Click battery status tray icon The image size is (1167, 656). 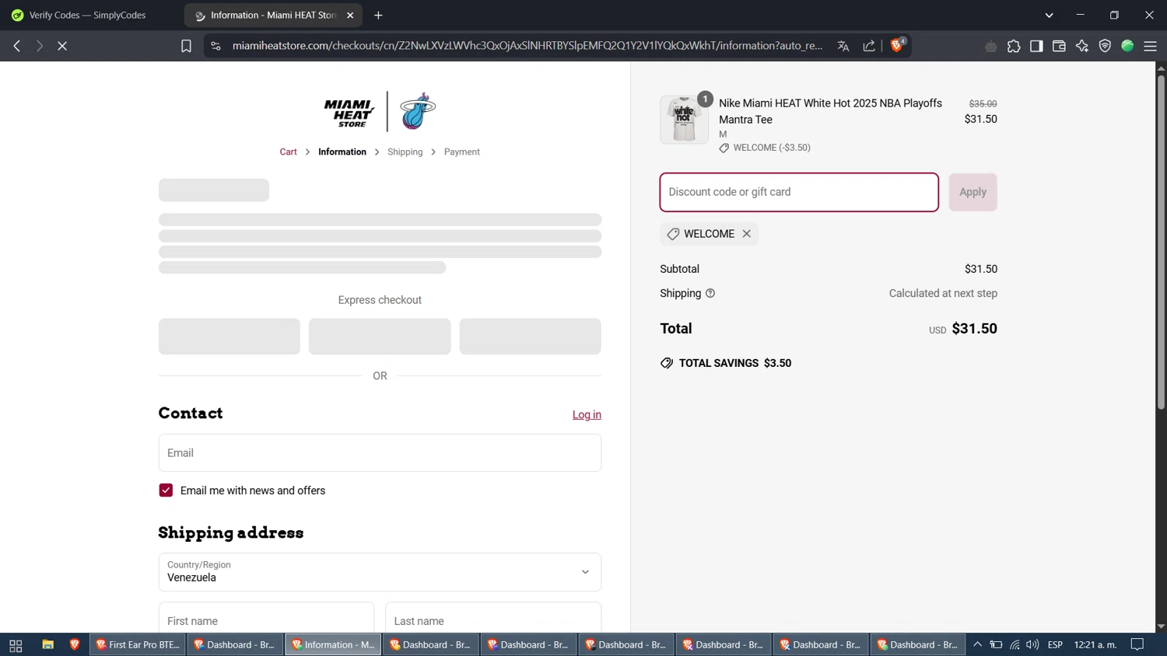[x=996, y=644]
